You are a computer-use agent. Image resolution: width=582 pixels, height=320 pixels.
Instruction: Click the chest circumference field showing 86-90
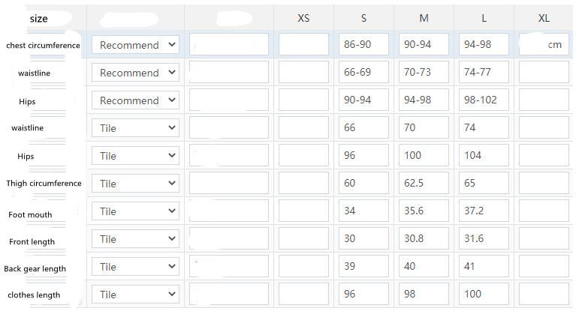click(x=363, y=45)
